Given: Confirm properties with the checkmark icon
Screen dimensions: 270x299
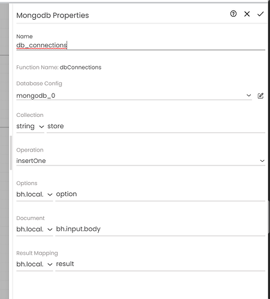Looking at the screenshot, I should coord(260,14).
